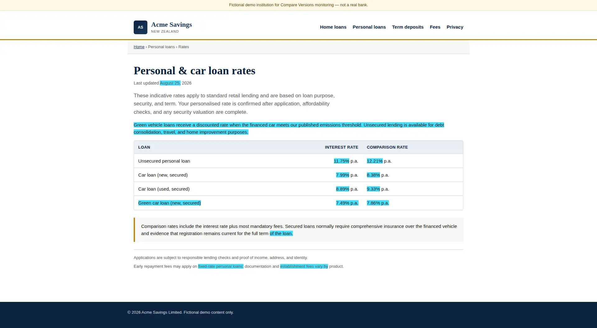Screen dimensions: 597x328
Task: Click the copyright line in the footer
Action: [x=180, y=312]
